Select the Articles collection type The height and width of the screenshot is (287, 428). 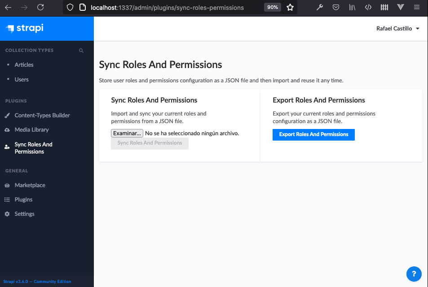pyautogui.click(x=24, y=64)
